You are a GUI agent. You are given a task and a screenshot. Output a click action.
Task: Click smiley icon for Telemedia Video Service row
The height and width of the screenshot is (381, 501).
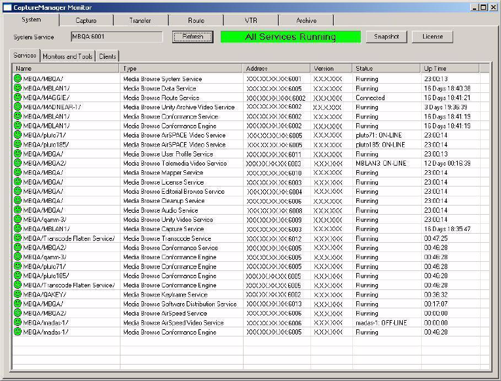click(x=18, y=162)
